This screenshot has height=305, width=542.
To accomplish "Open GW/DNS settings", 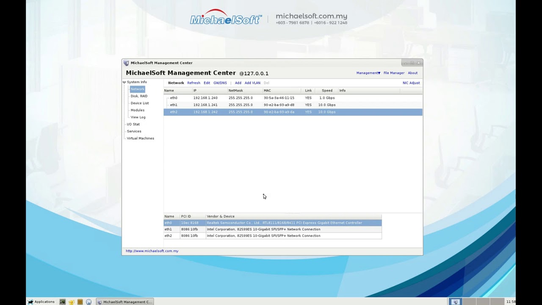I will pyautogui.click(x=220, y=83).
